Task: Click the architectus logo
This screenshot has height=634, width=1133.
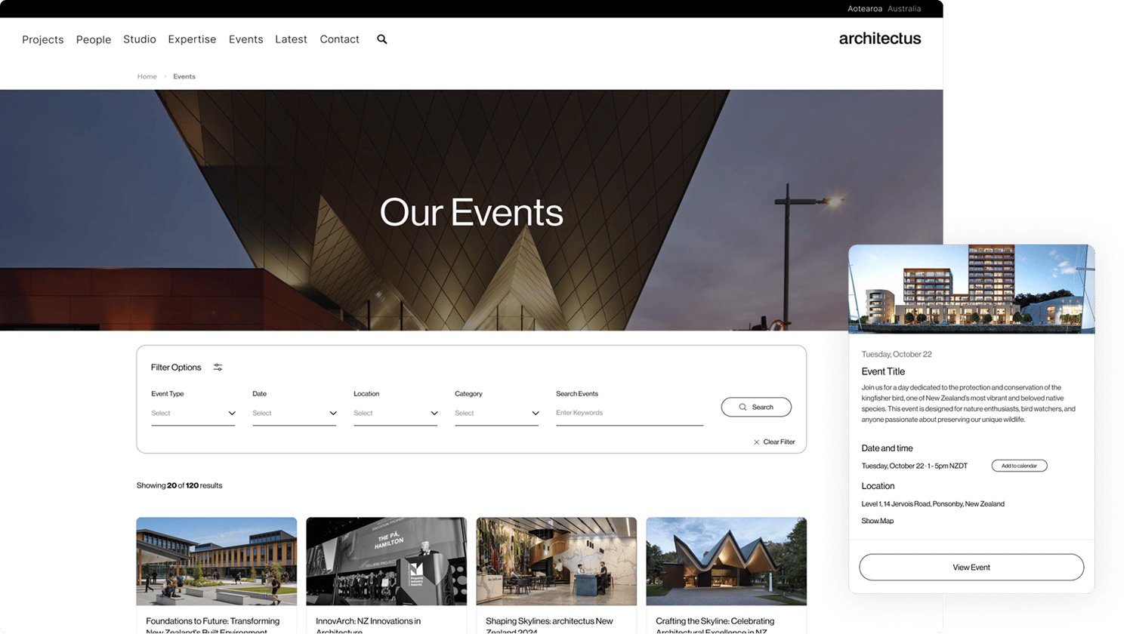Action: [x=879, y=38]
